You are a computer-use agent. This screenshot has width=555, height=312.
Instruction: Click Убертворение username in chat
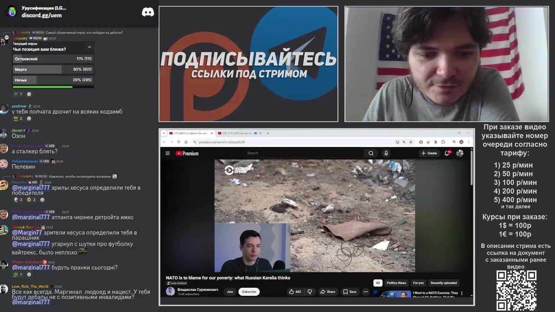tap(25, 161)
